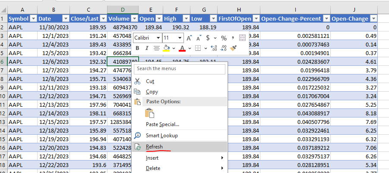The width and height of the screenshot is (389, 173).
Task: Apply yellow fill color bucket
Action: pos(167,48)
